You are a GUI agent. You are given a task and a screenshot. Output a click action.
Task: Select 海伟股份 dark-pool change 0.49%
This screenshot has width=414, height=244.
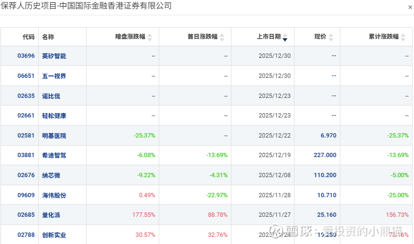point(147,195)
